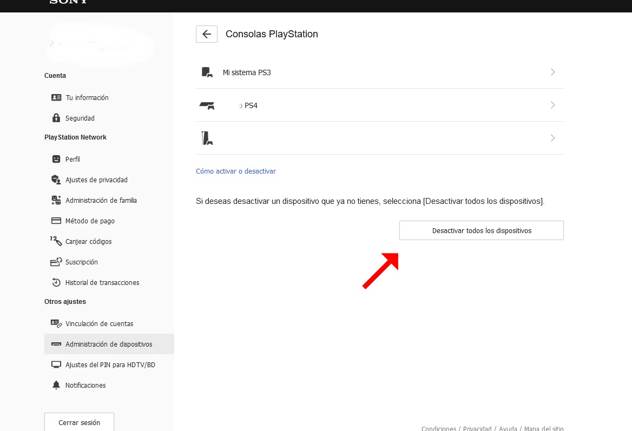632x431 pixels.
Task: Click the PS5 console icon
Action: [206, 138]
